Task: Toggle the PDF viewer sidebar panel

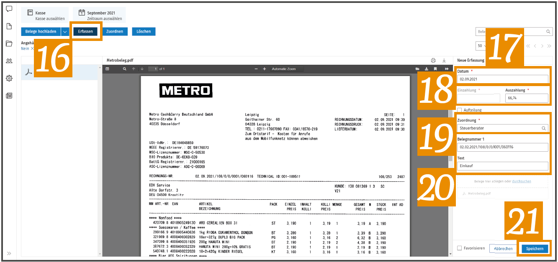Action: pos(107,69)
